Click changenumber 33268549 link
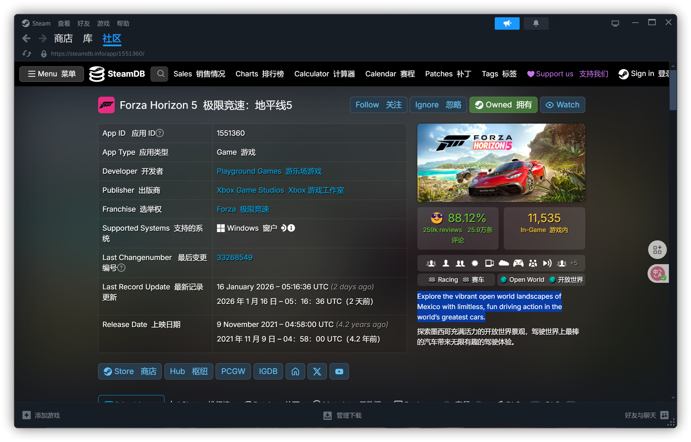Viewport: 691px width, 442px height. tap(235, 257)
